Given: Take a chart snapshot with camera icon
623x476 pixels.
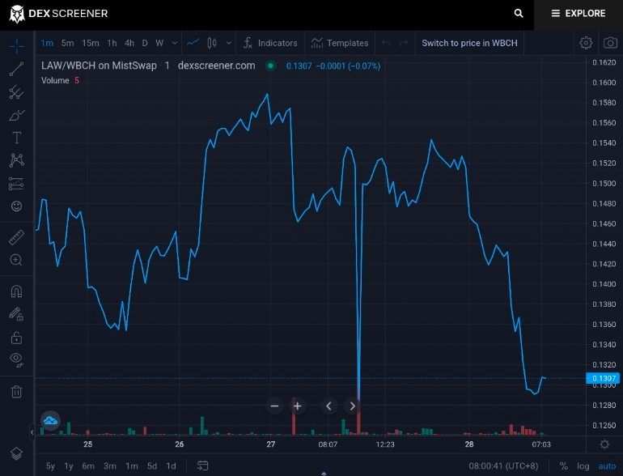Looking at the screenshot, I should point(610,43).
